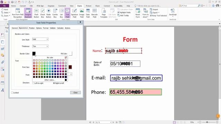
Task: Select Left-to-right direction
Action: (33, 83)
